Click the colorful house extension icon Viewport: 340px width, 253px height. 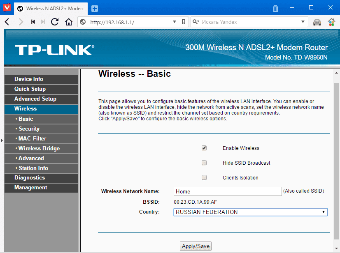tap(331, 22)
